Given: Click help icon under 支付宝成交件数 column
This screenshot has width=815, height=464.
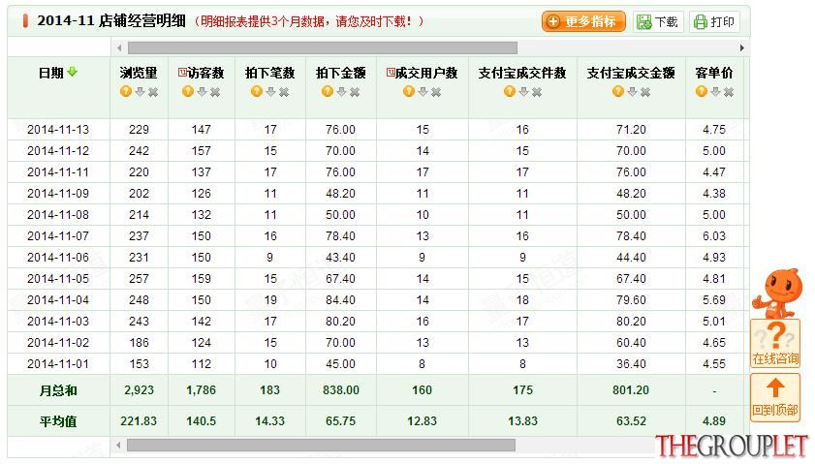Looking at the screenshot, I should pos(510,91).
